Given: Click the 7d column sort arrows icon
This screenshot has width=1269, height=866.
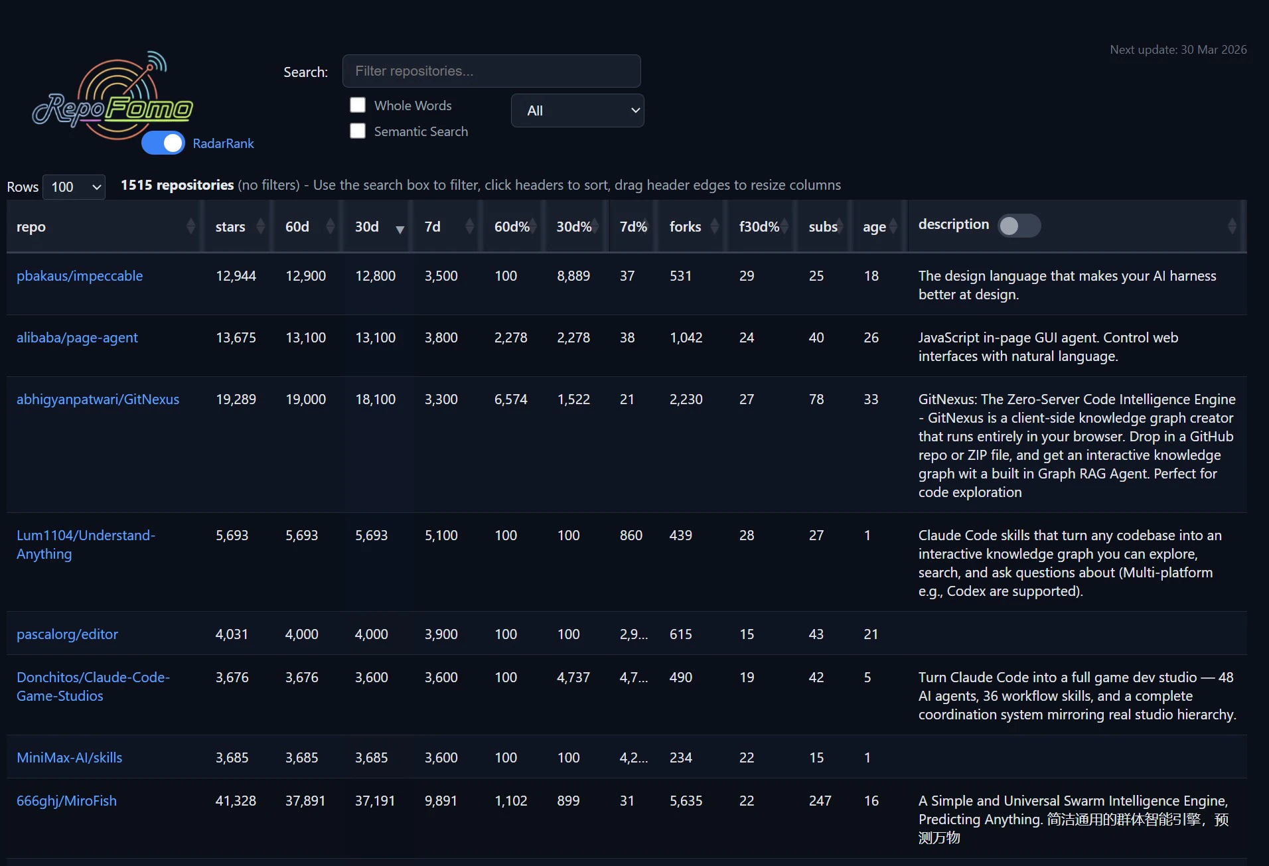Looking at the screenshot, I should 469,226.
